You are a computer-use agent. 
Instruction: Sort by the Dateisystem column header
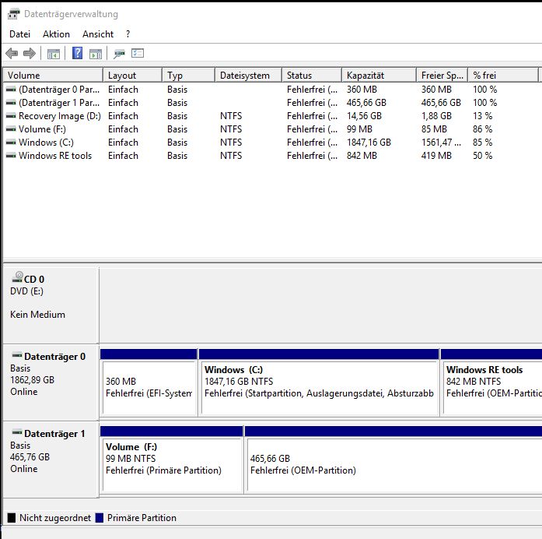click(248, 75)
